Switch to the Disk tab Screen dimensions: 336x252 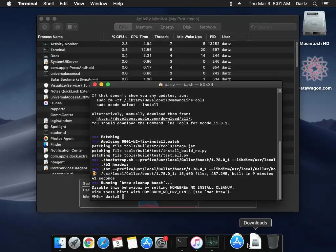187,27
